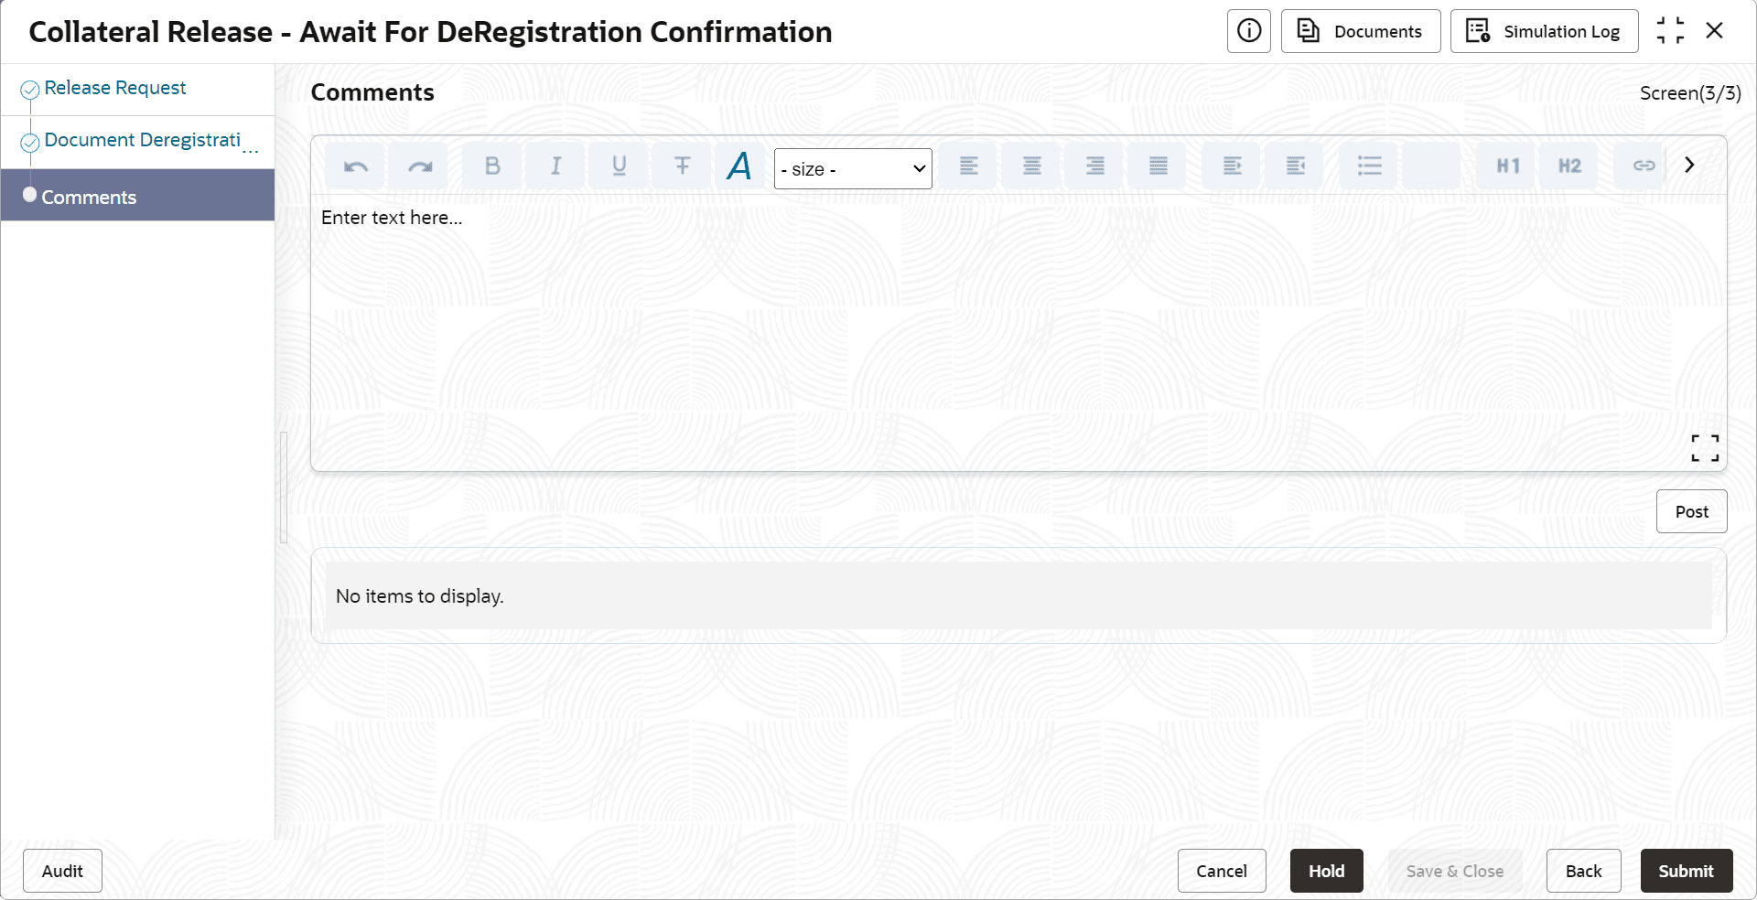The height and width of the screenshot is (900, 1757).
Task: Click into the comment text area
Action: pyautogui.click(x=1019, y=333)
